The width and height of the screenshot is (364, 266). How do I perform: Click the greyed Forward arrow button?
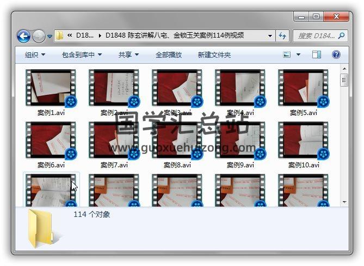coord(39,37)
